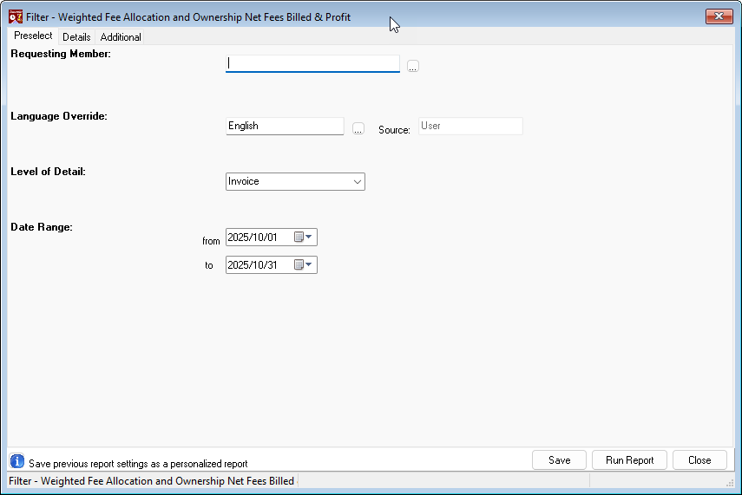Click the from date value 2025/10/01
The image size is (742, 495).
[253, 238]
